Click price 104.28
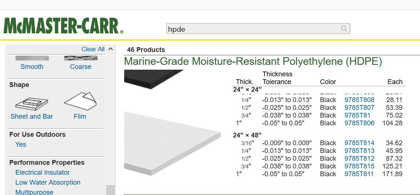Image resolution: width=420 pixels, height=195 pixels. coord(392,123)
